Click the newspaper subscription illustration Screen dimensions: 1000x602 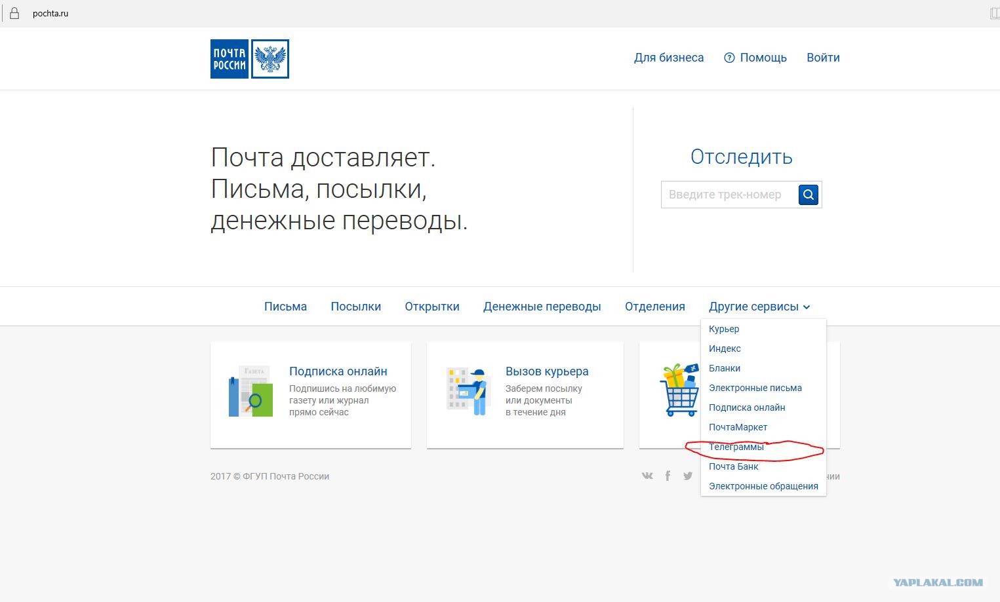(250, 391)
